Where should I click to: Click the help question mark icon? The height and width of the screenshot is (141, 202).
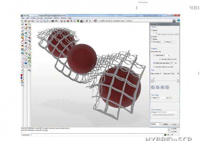[x=91, y=21]
